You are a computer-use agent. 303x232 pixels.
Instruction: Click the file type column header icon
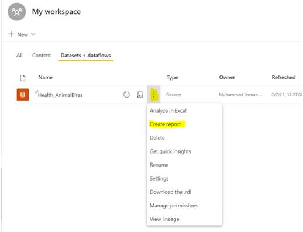[x=23, y=78]
